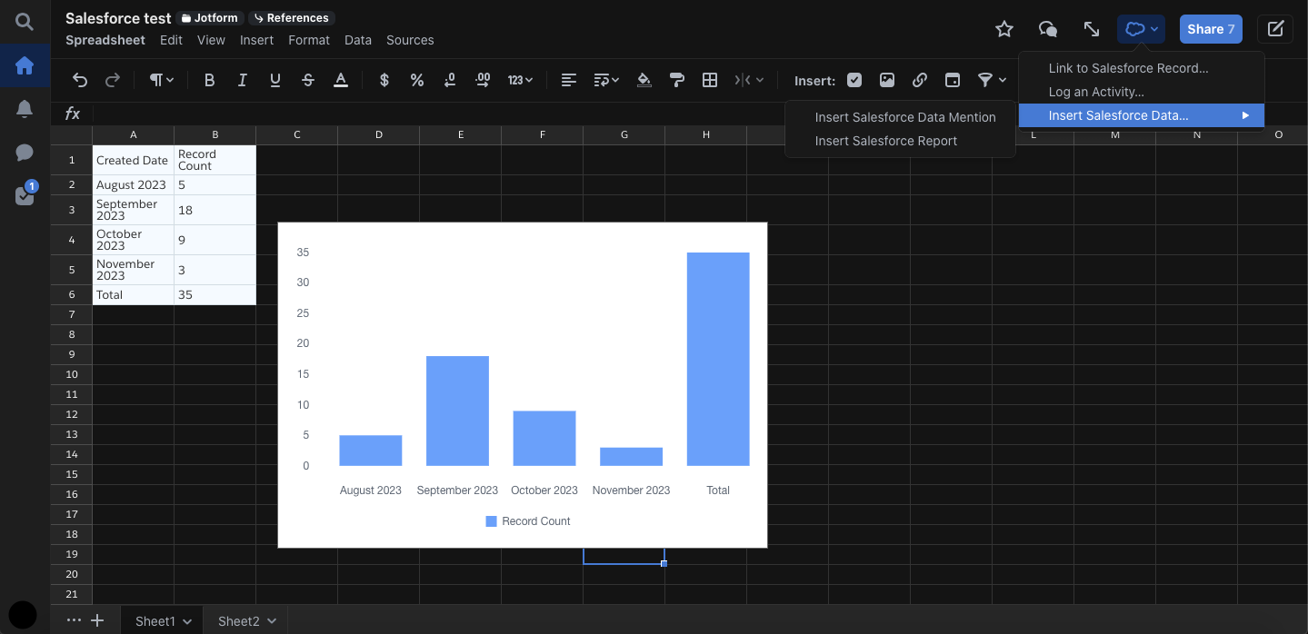Format cells as currency with dollar icon

(x=384, y=80)
